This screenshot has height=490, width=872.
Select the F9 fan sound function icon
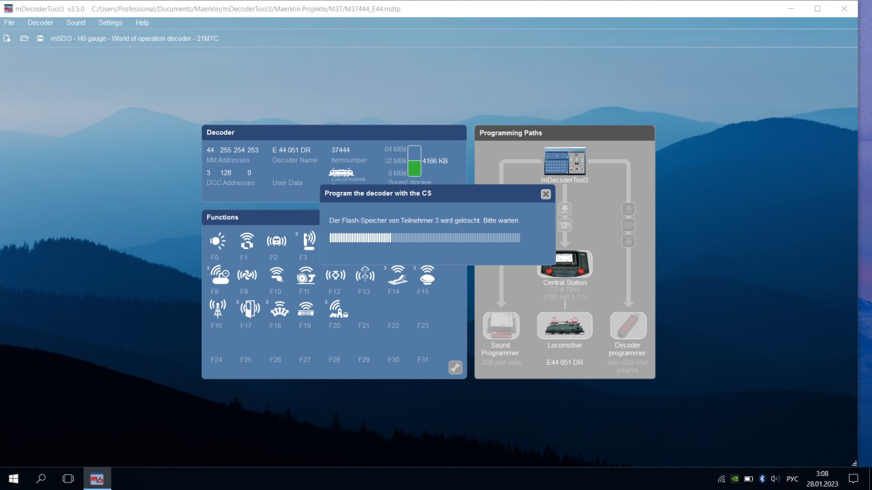(247, 275)
